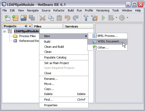The height and width of the screenshot is (111, 145).
Task: Expand the New submenu entry
Action: click(x=64, y=36)
